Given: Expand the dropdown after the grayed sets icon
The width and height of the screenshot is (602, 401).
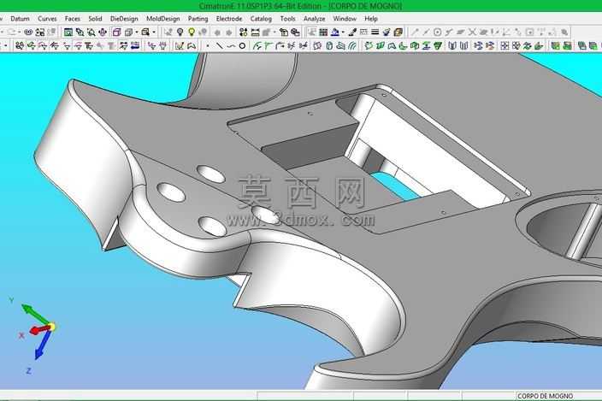Looking at the screenshot, I should point(274,32).
